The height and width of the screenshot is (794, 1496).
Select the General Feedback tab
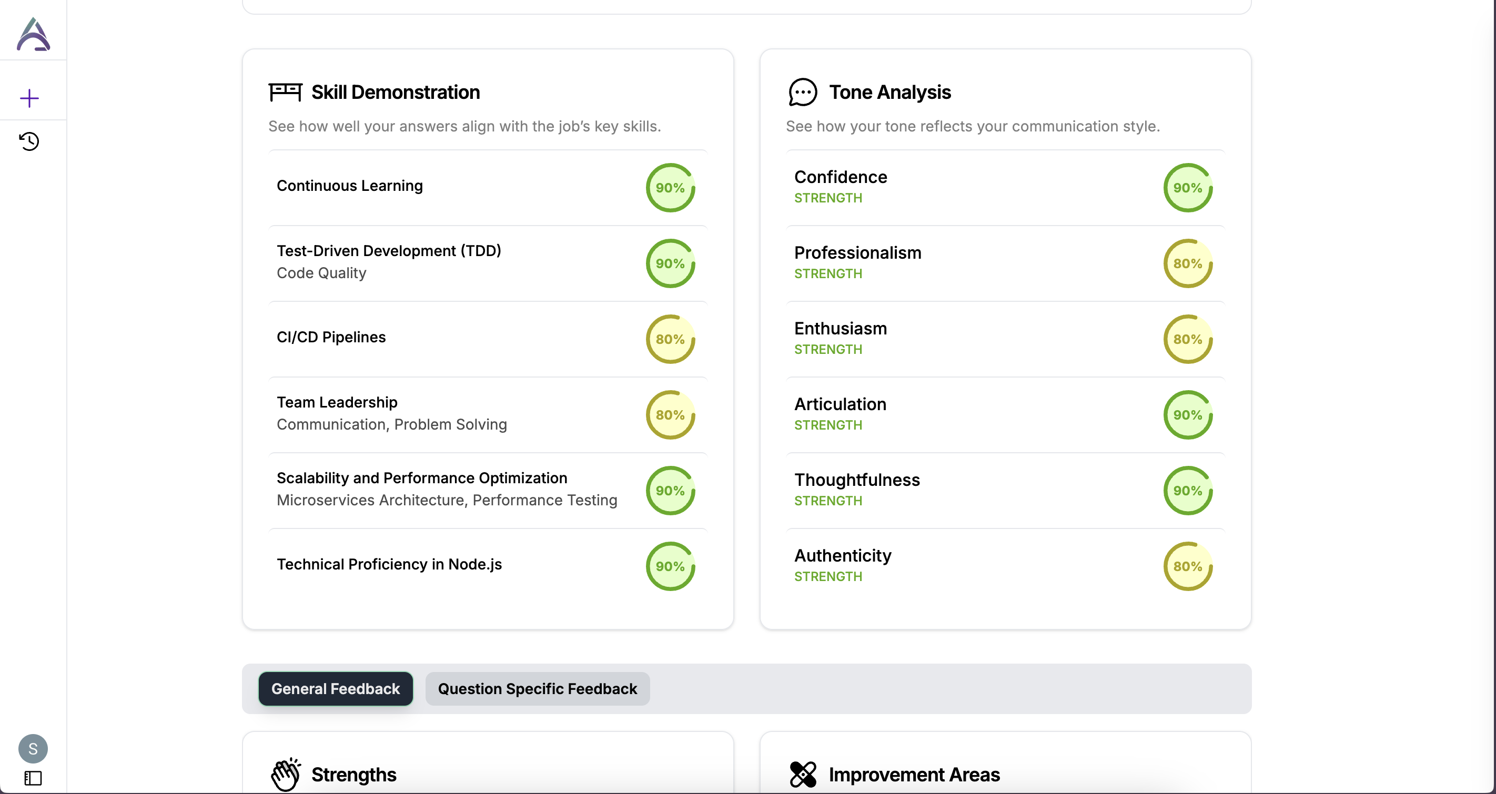pos(335,689)
